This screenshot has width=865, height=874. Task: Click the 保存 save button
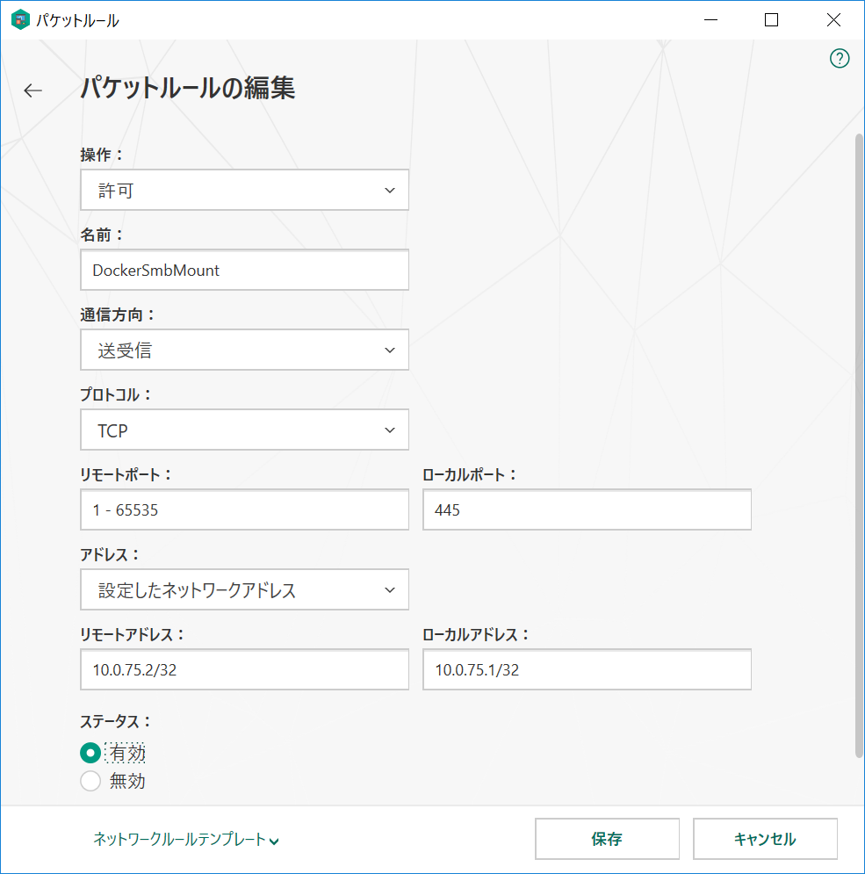606,839
